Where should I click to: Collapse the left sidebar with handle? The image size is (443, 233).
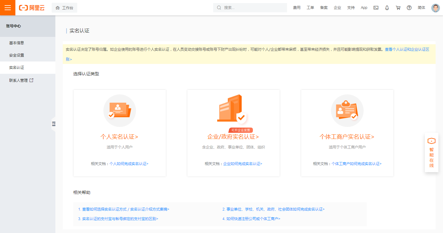pos(54,124)
